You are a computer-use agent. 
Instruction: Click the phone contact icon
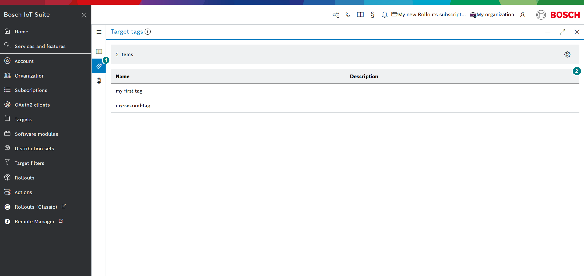tap(348, 15)
